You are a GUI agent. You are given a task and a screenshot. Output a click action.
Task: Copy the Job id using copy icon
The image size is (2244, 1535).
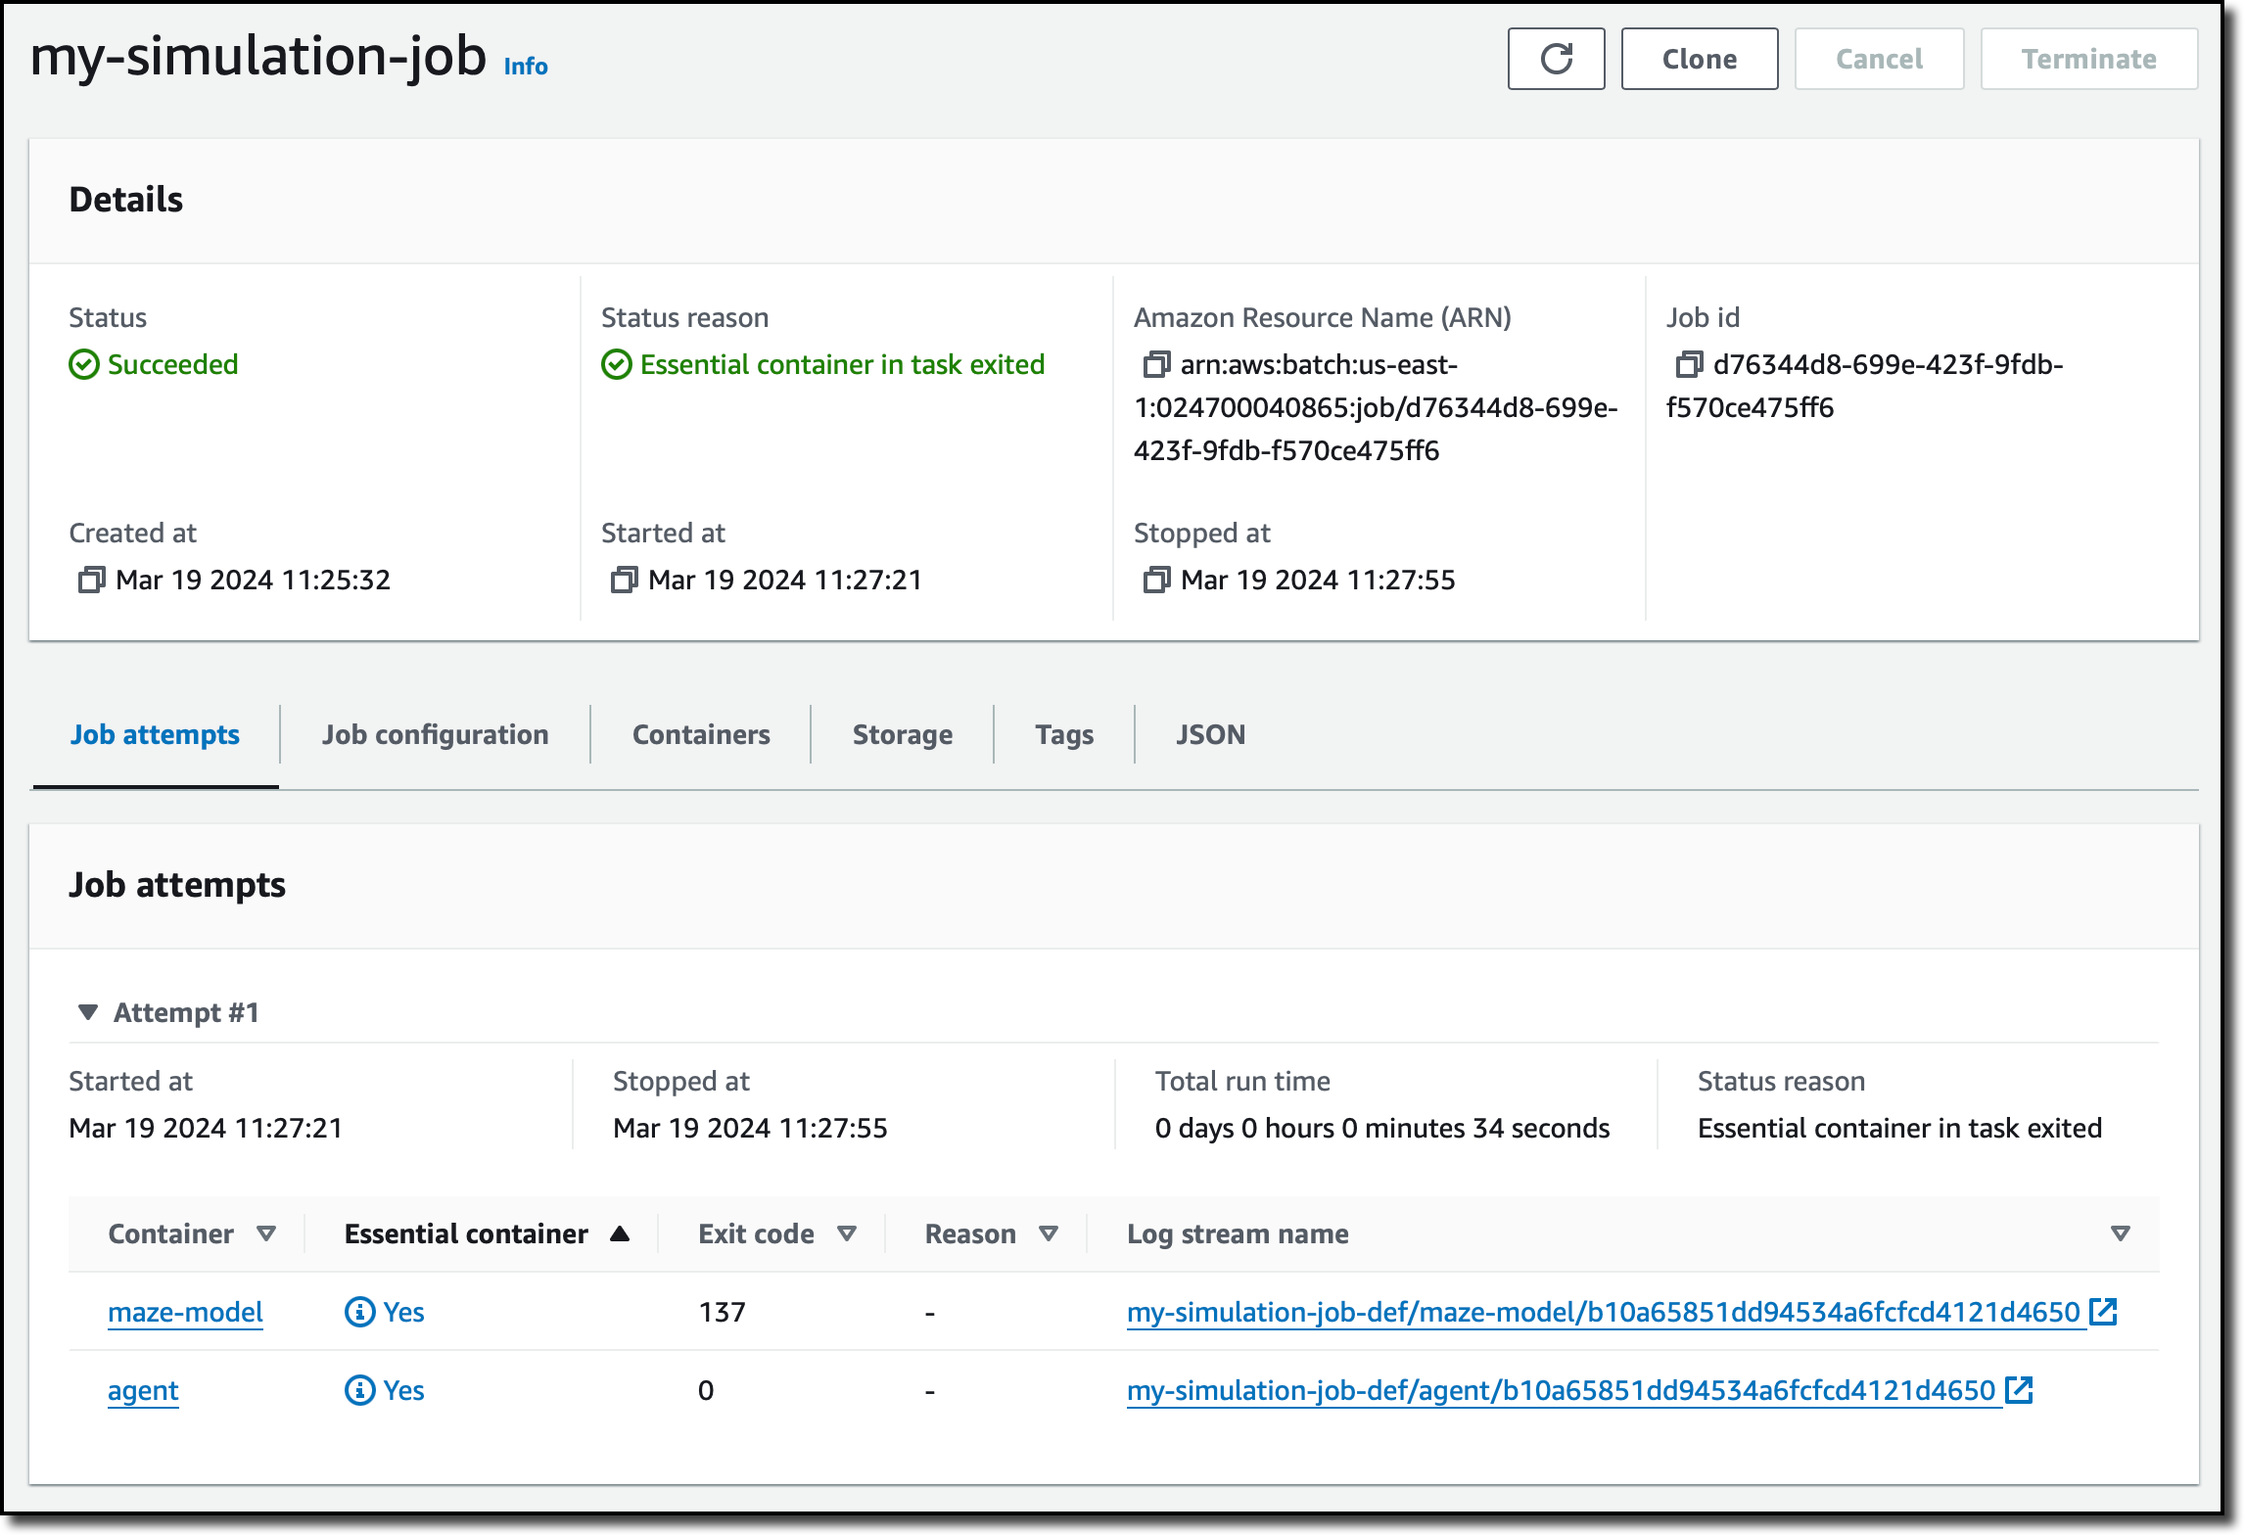1689,365
